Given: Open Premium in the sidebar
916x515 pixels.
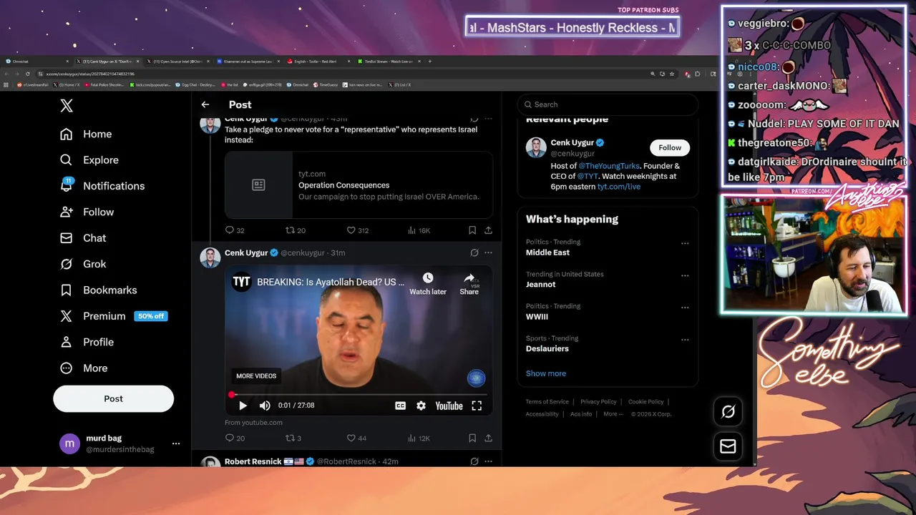Looking at the screenshot, I should [x=113, y=316].
